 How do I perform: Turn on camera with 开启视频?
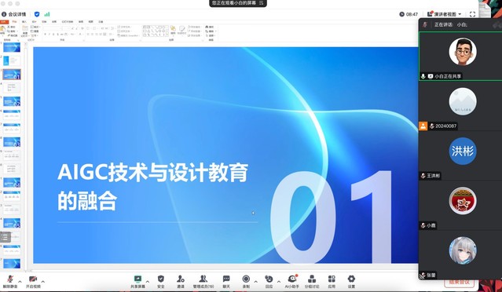(x=33, y=282)
